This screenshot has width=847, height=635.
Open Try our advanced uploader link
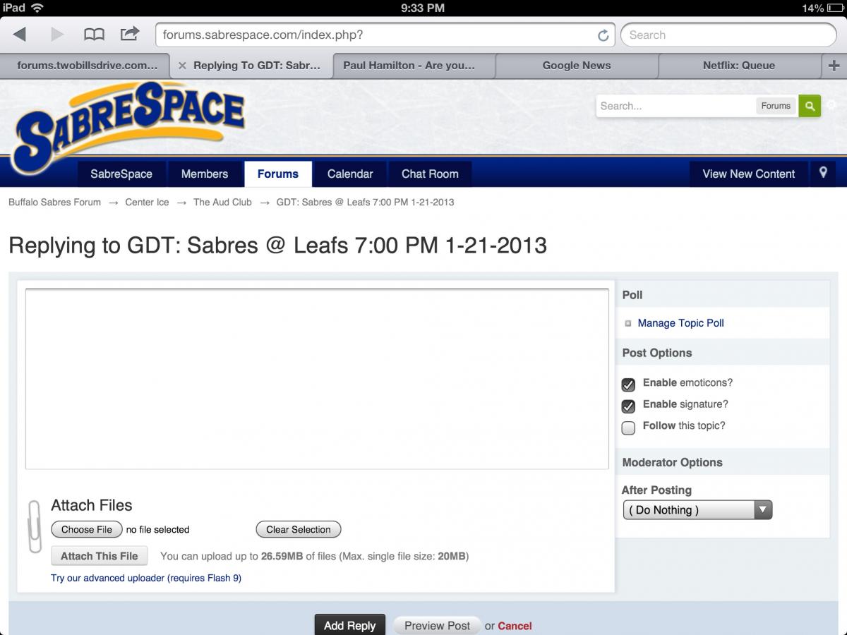pyautogui.click(x=146, y=578)
